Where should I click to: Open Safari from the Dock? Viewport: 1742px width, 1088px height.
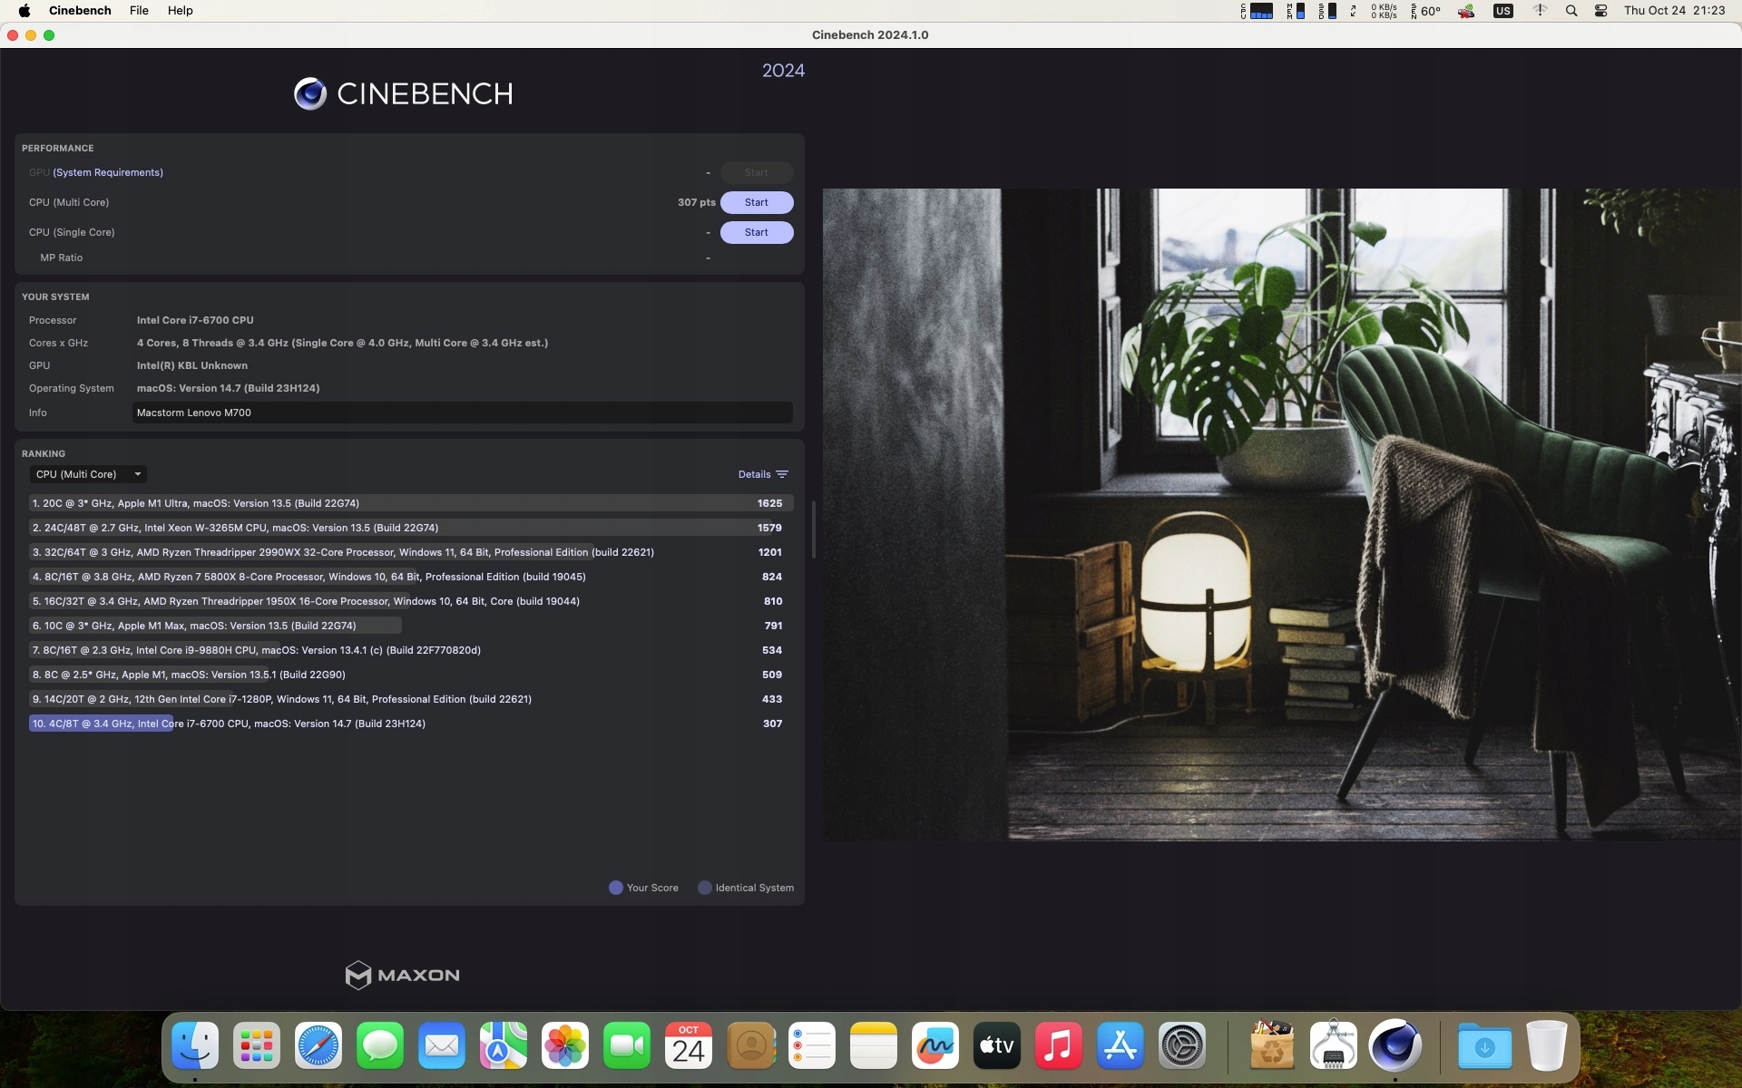tap(318, 1045)
